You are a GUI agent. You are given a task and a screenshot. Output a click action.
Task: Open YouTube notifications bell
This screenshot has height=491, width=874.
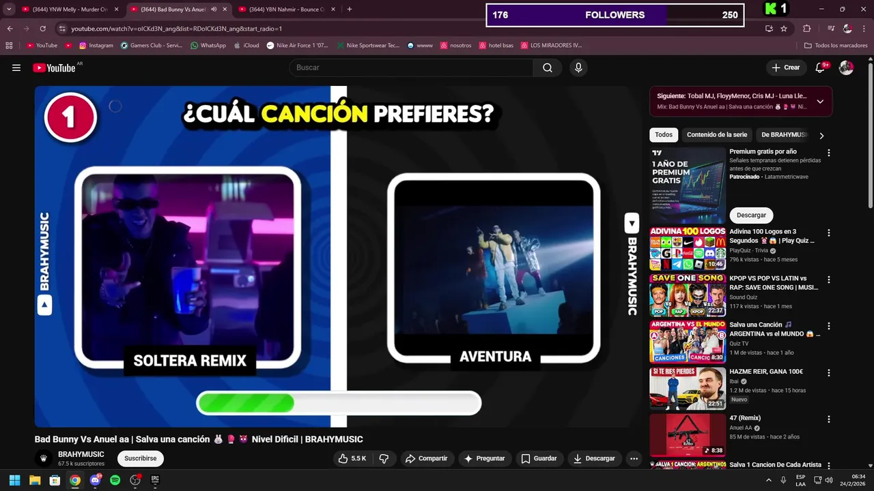point(821,68)
